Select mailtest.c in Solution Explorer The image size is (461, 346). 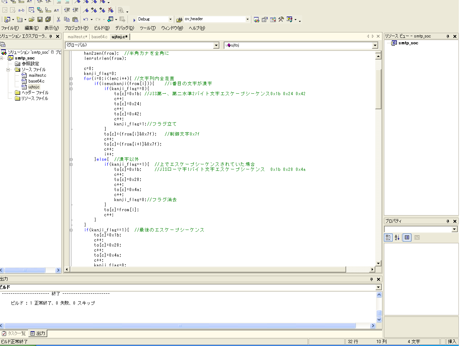37,75
